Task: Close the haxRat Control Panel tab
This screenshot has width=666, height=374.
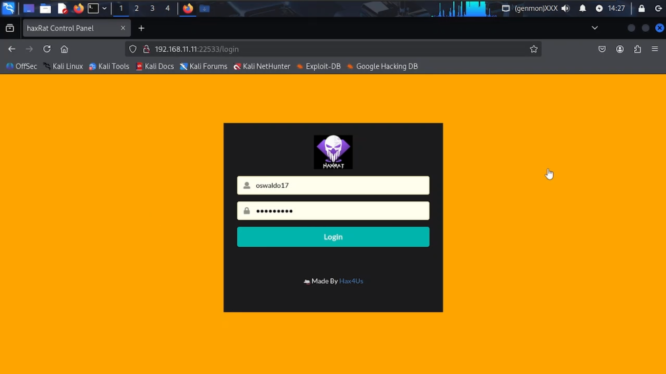Action: (x=123, y=28)
